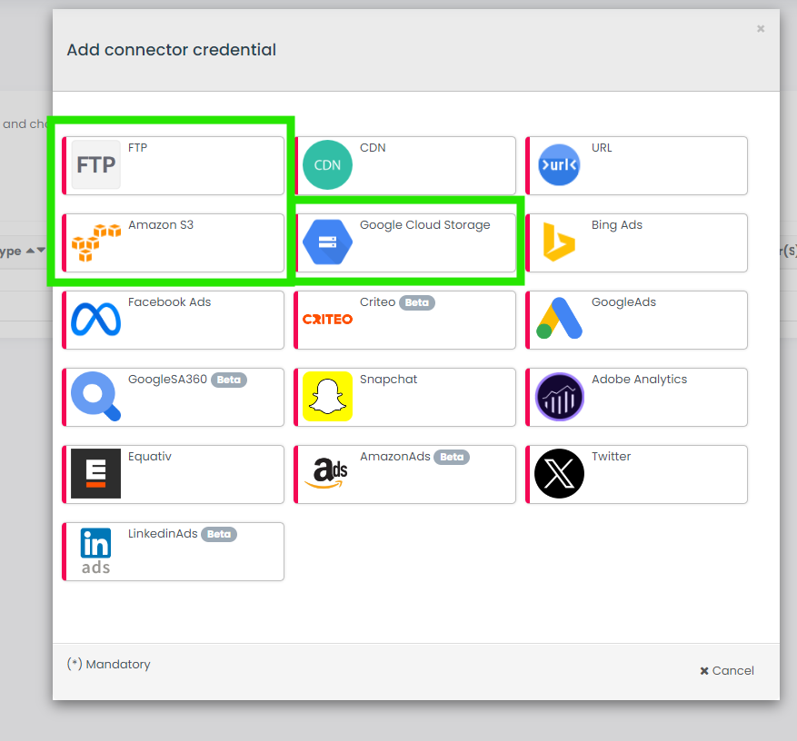Viewport: 797px width, 741px height.
Task: Click the Beta badge next to Criteo
Action: [x=417, y=303]
